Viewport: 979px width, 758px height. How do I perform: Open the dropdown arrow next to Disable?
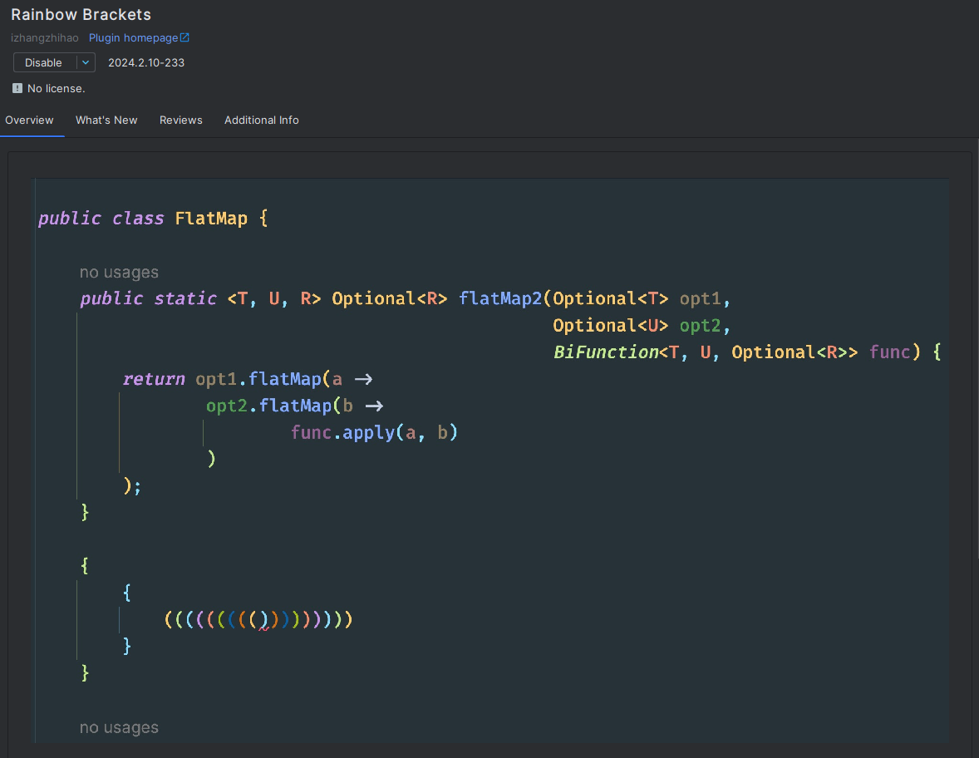point(86,62)
